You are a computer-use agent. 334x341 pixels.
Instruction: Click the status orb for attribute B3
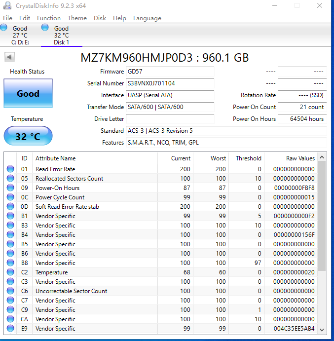tap(10, 226)
